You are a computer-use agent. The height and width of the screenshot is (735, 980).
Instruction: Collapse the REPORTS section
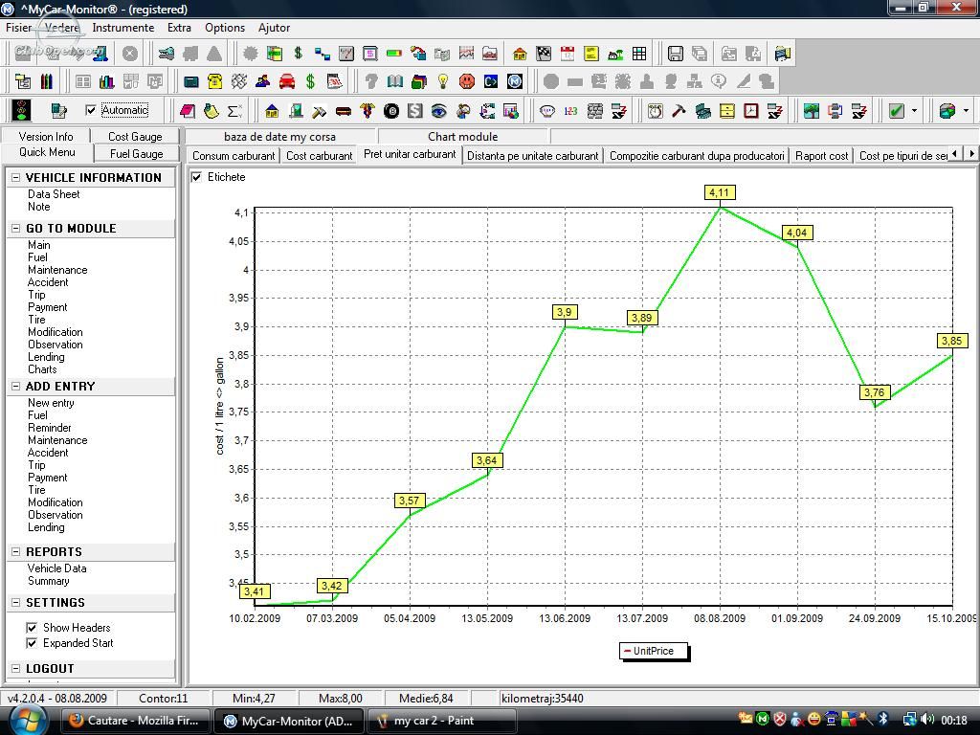[x=16, y=552]
